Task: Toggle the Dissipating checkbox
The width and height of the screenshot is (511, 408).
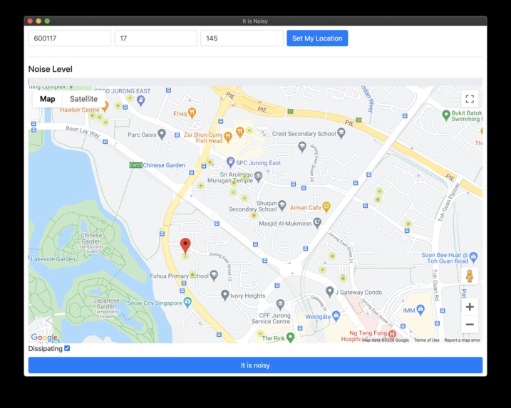Action: click(x=67, y=348)
